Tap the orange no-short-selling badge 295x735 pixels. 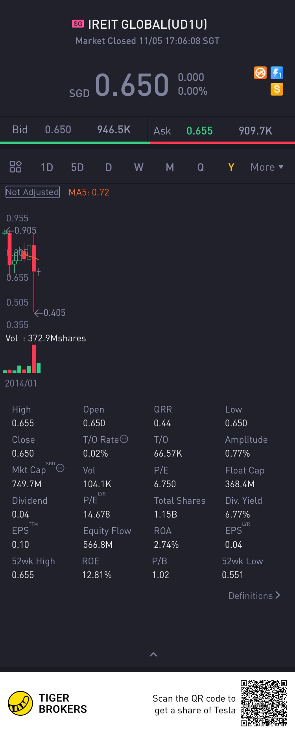point(260,73)
